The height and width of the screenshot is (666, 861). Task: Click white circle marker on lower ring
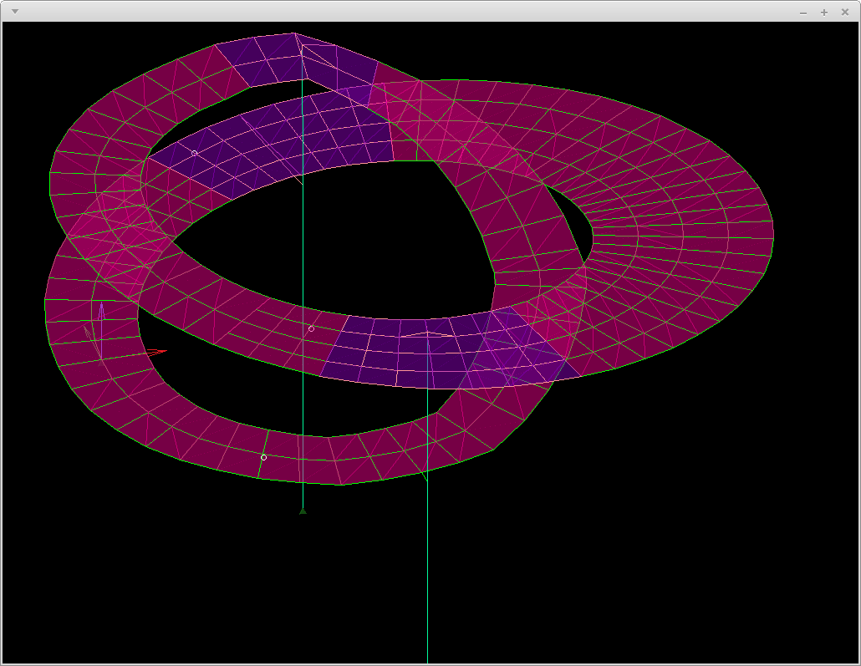point(263,457)
